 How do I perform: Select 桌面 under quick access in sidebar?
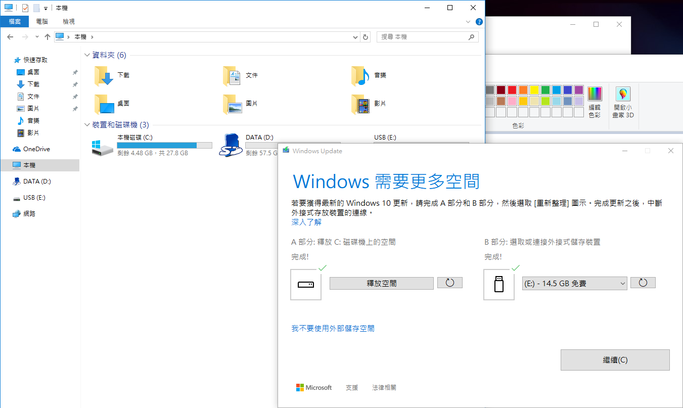(33, 72)
